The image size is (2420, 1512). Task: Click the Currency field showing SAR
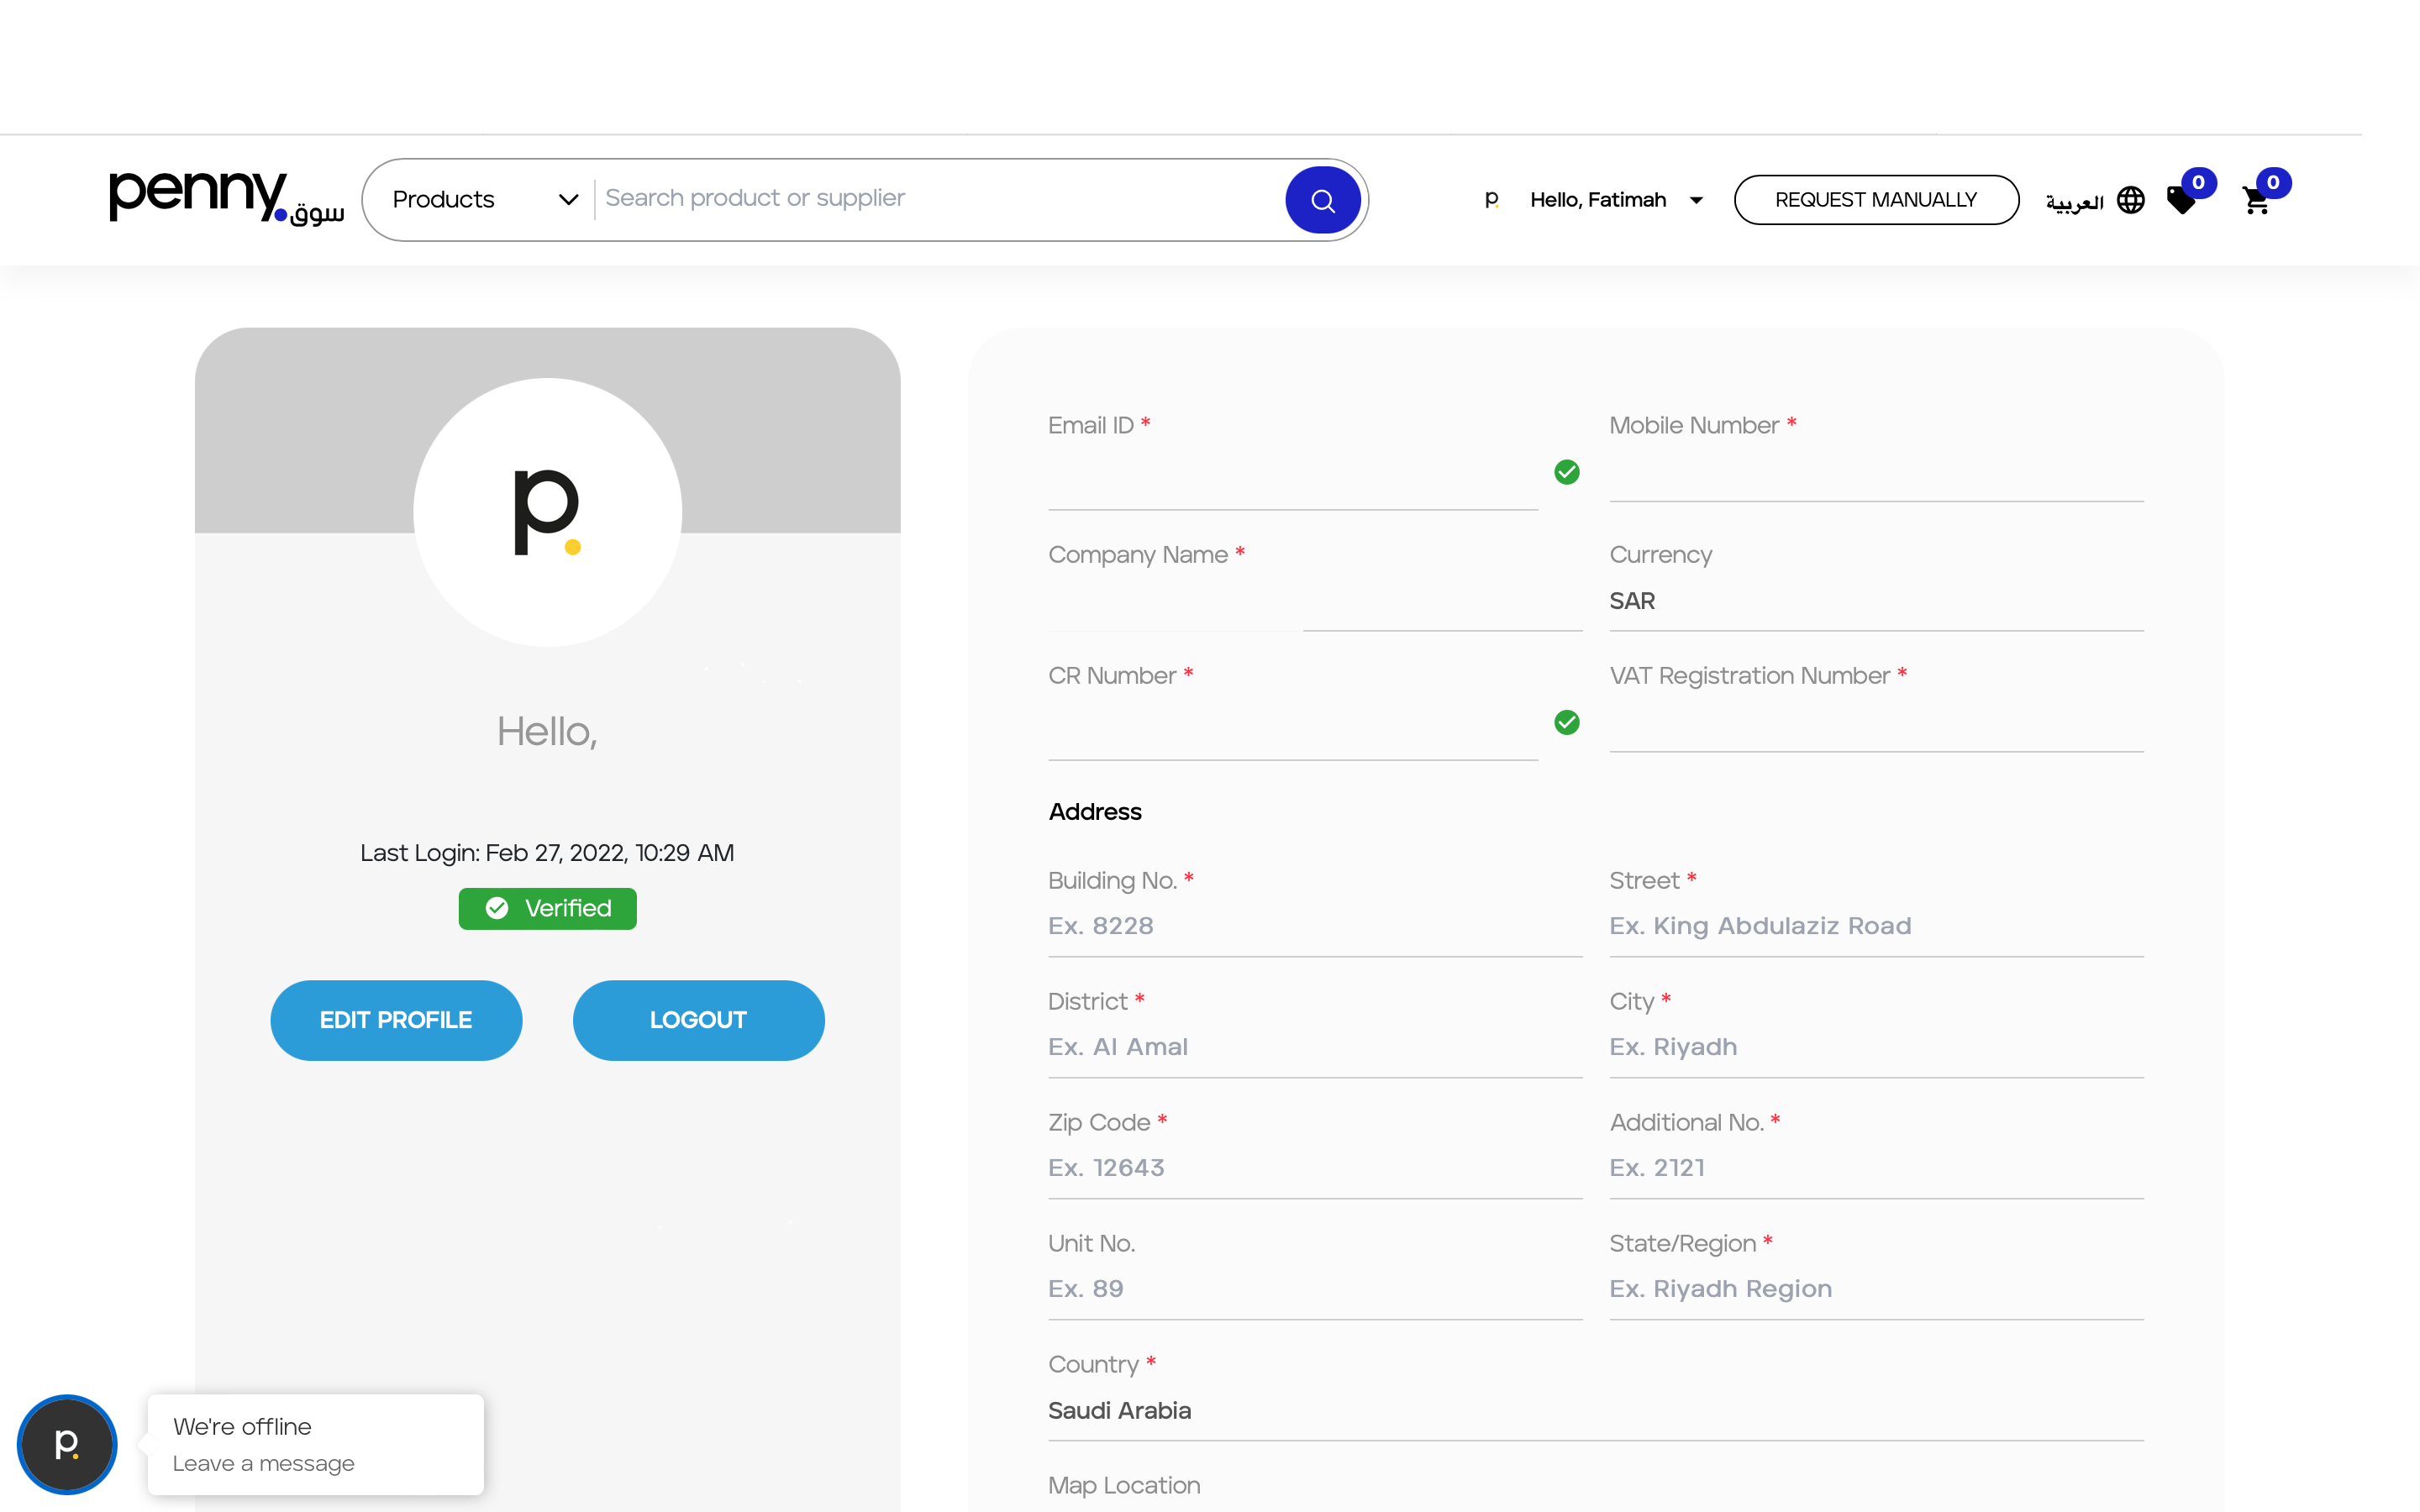(1876, 602)
